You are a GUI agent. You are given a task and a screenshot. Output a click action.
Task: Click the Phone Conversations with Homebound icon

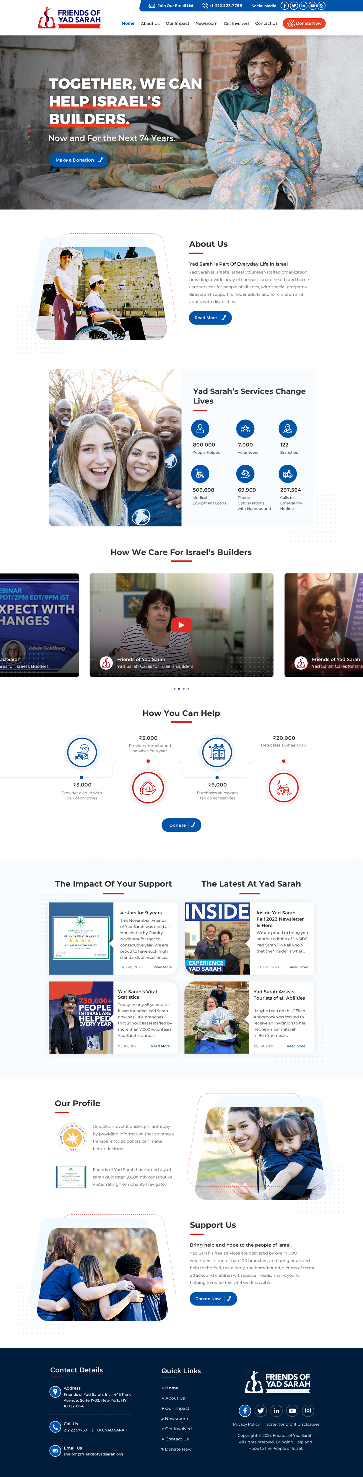(x=245, y=474)
